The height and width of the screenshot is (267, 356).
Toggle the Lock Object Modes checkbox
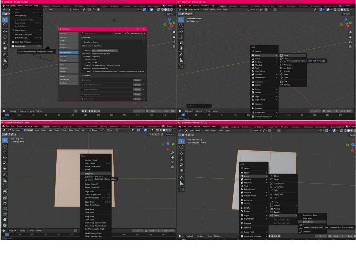pyautogui.click(x=13, y=42)
